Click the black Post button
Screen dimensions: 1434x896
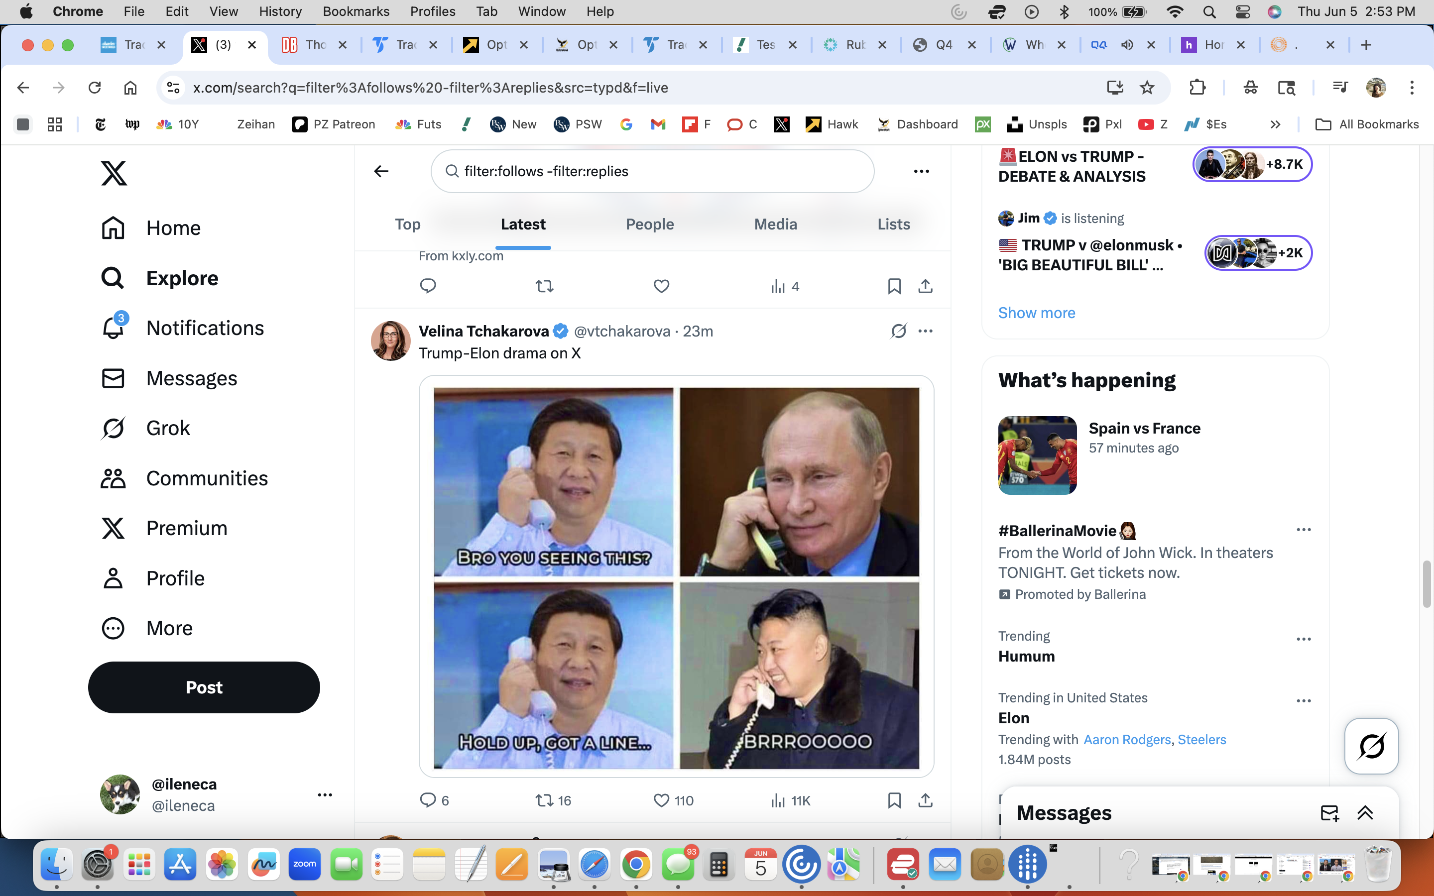click(x=204, y=687)
